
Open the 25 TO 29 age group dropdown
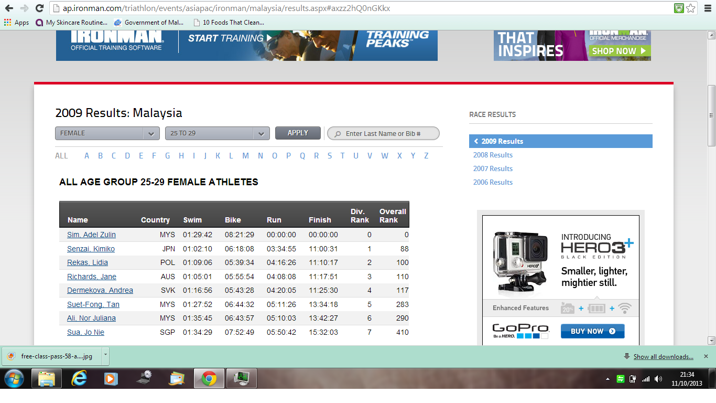(217, 133)
